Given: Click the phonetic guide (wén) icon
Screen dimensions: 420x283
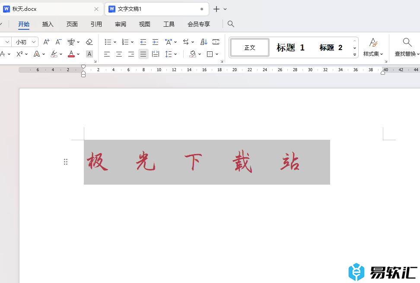Looking at the screenshot, I should (x=71, y=42).
